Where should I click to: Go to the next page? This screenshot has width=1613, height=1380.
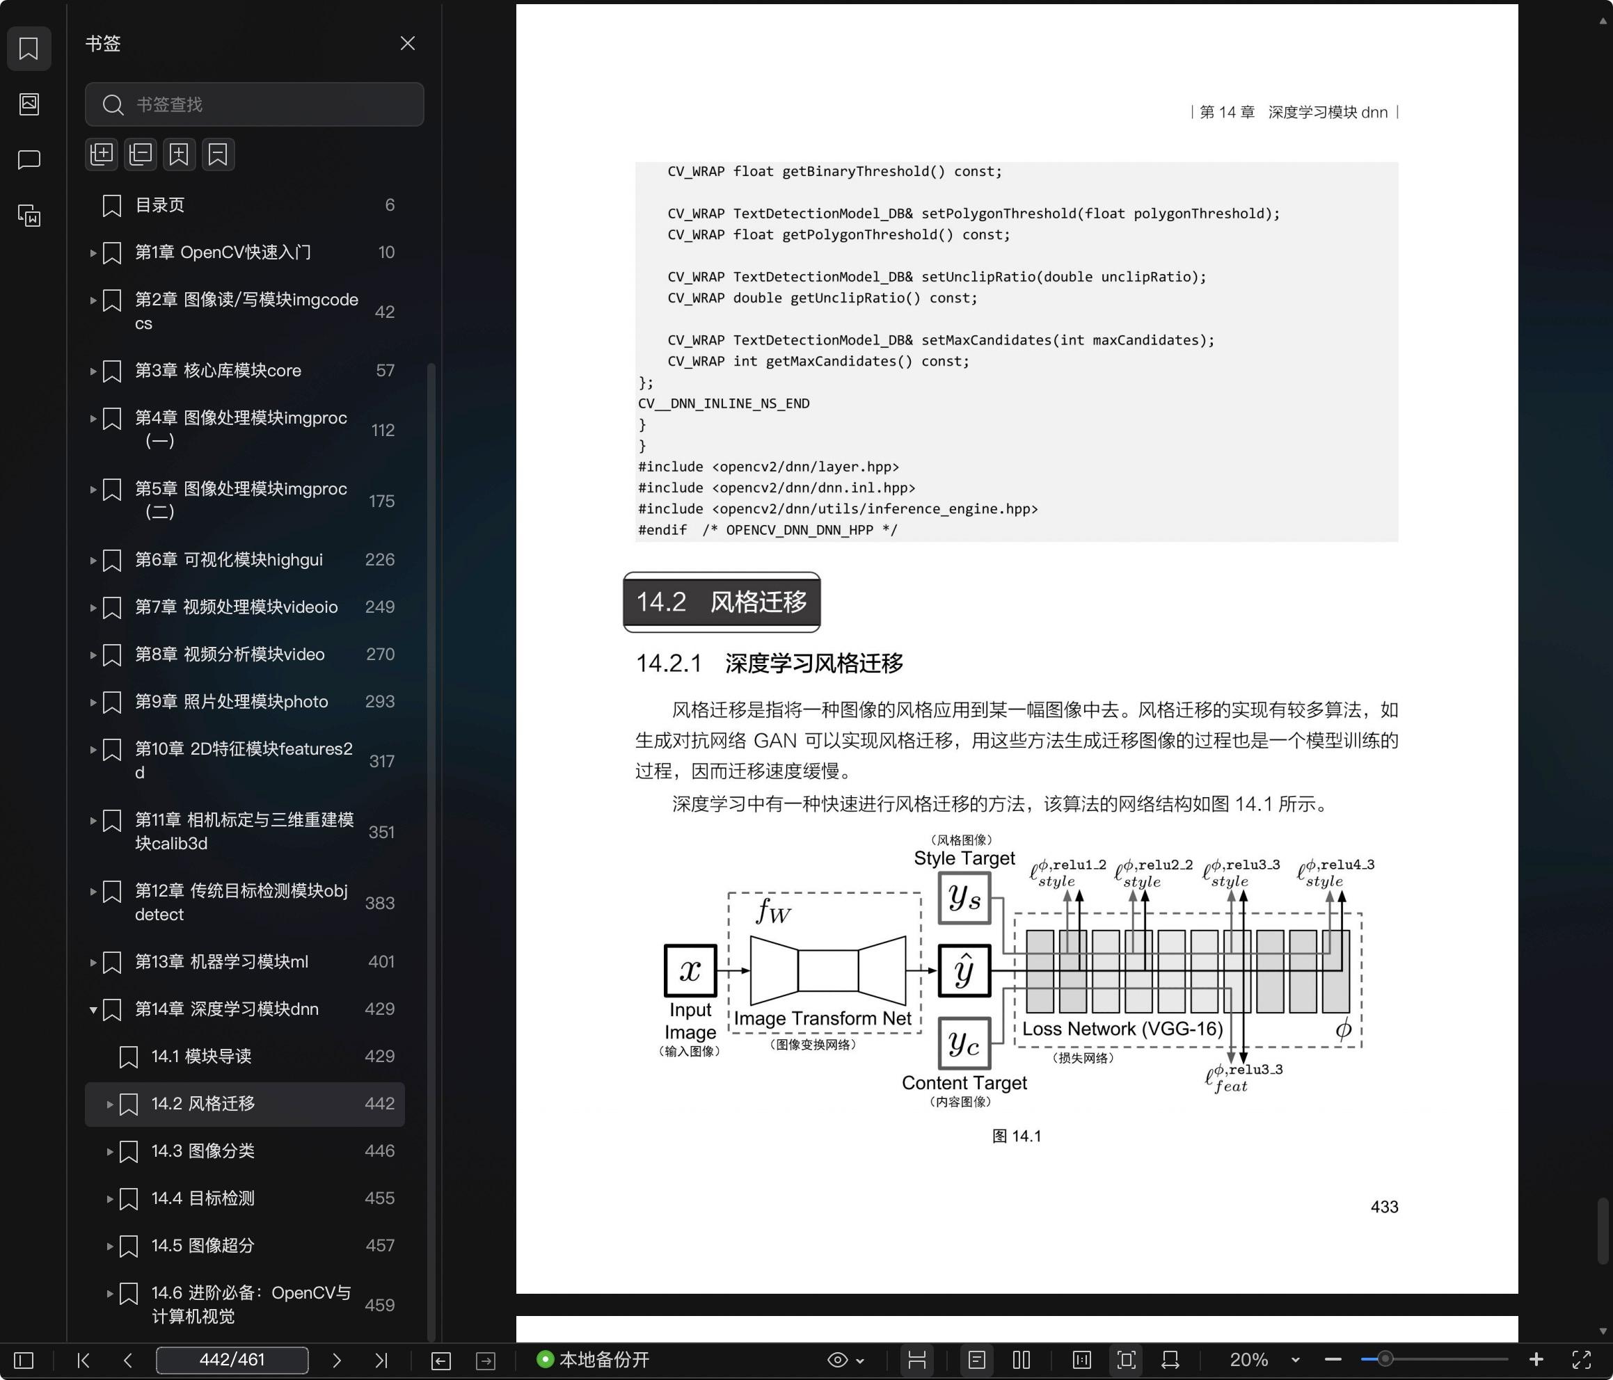click(336, 1360)
